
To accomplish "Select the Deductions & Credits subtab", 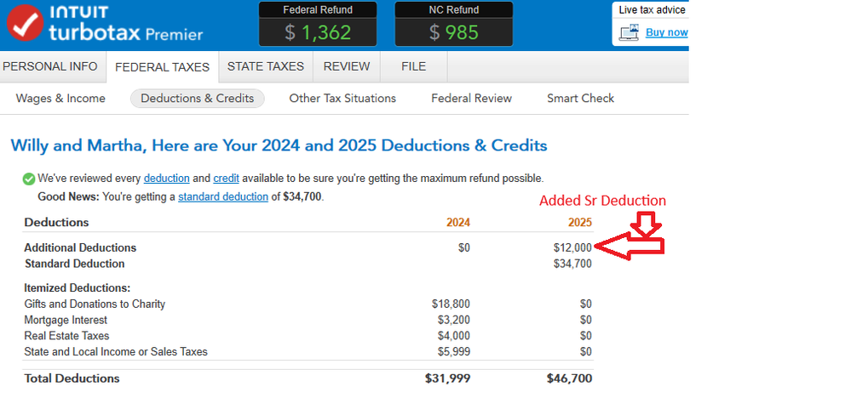I will click(197, 99).
